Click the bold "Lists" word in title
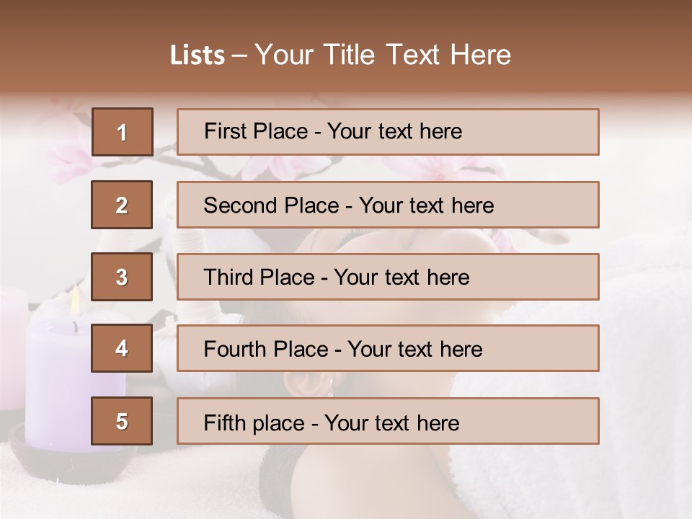This screenshot has height=519, width=692. pos(198,56)
